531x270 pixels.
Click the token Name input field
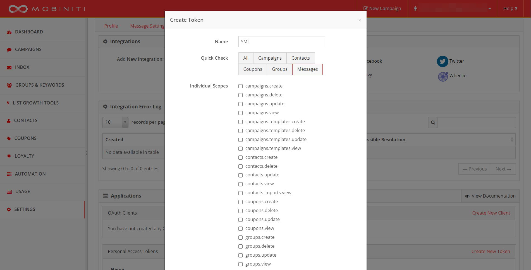[x=282, y=42]
